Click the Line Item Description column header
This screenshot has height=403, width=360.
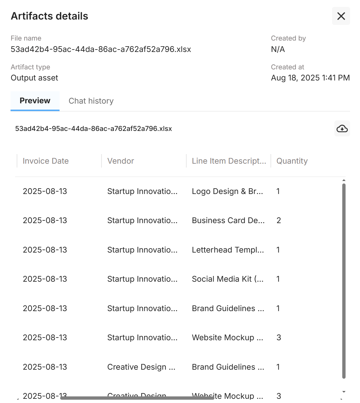(x=229, y=161)
